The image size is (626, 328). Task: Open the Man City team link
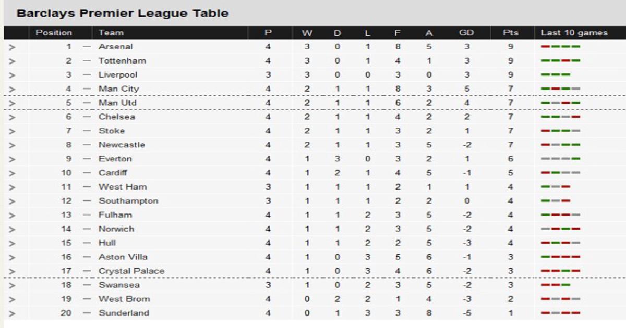(x=118, y=89)
